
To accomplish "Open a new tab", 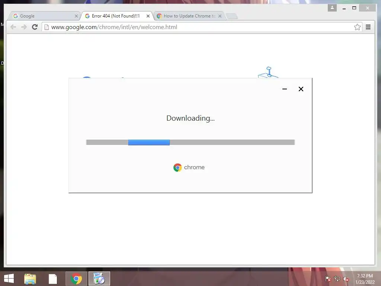I will click(x=232, y=16).
